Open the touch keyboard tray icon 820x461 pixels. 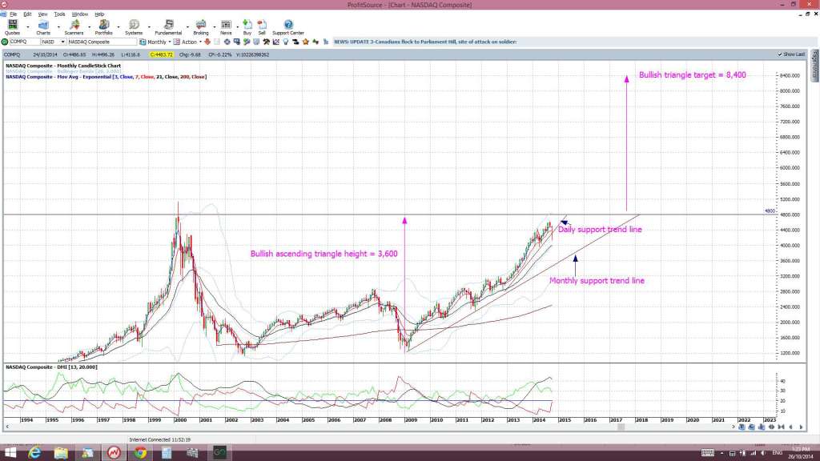click(708, 453)
